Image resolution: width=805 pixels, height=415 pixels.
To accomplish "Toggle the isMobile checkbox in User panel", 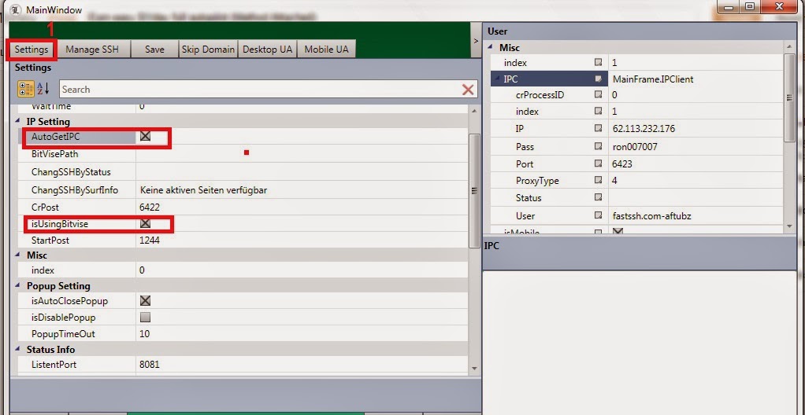I will pyautogui.click(x=618, y=231).
